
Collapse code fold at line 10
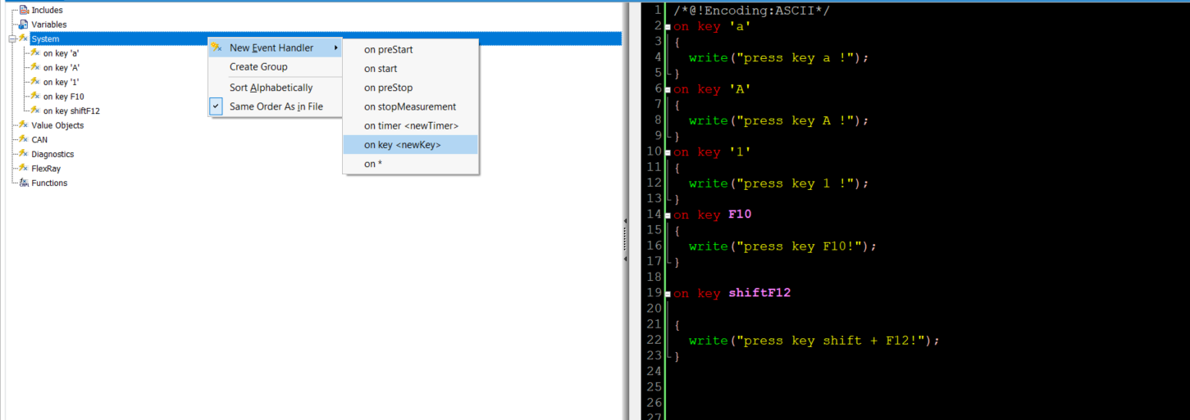point(668,152)
